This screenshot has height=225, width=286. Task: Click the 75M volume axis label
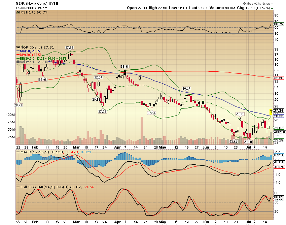pos(11,122)
